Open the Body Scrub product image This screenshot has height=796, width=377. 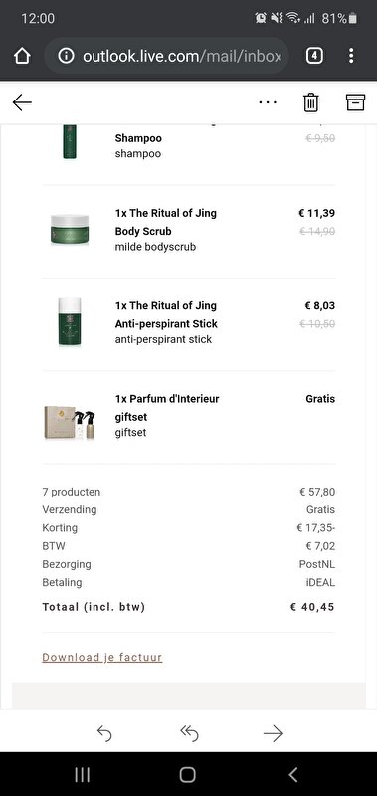(70, 230)
